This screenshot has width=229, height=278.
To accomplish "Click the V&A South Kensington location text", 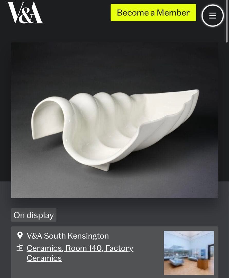I will coord(68,236).
